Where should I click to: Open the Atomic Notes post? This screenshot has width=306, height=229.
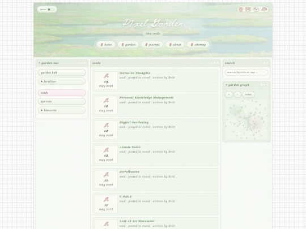click(130, 147)
